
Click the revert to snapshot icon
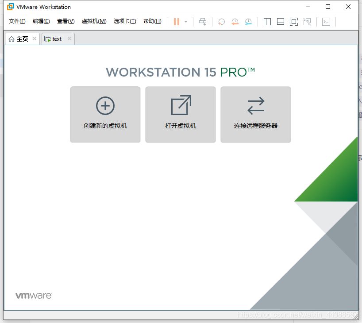(x=235, y=22)
